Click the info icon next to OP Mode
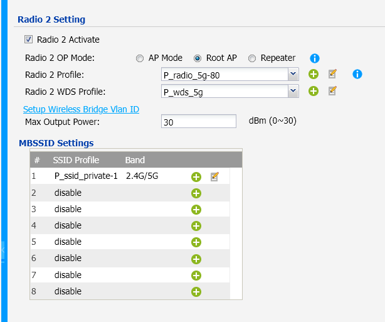 coord(315,58)
